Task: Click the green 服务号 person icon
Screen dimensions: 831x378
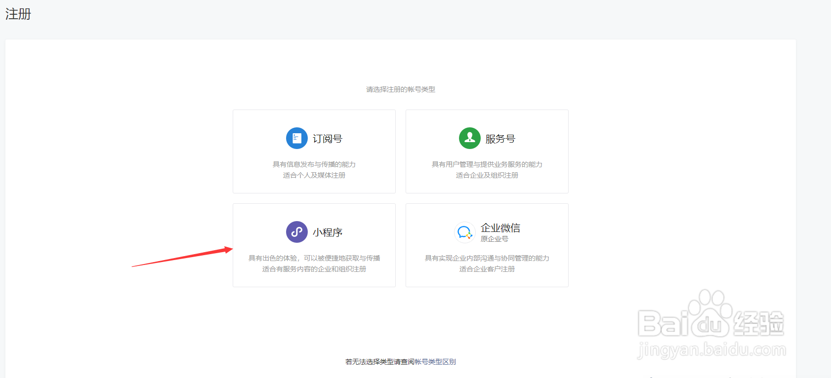Action: [470, 138]
